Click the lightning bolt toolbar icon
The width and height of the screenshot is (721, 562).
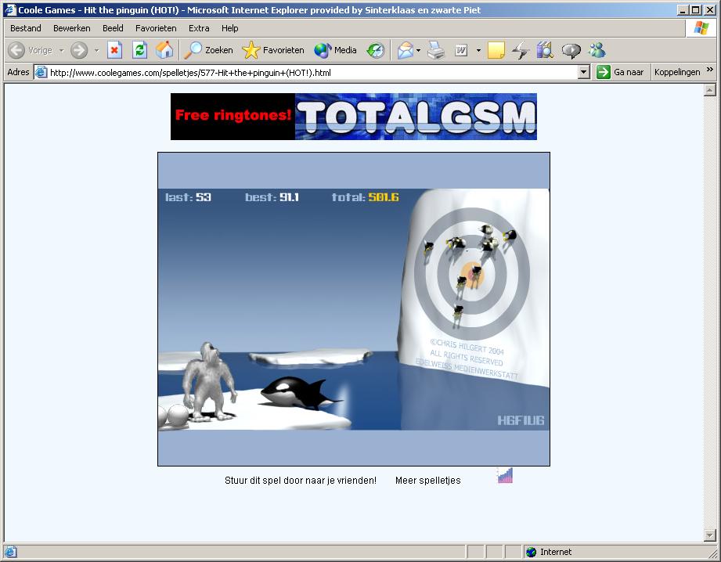click(520, 50)
